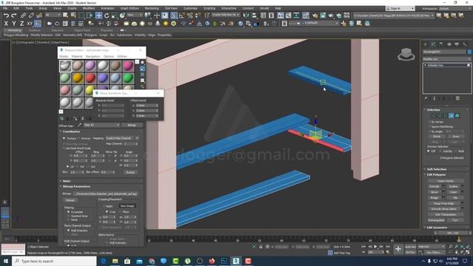Click the ViewCube in the viewport
Viewport: 473px width, 266px height.
pyautogui.click(x=406, y=55)
